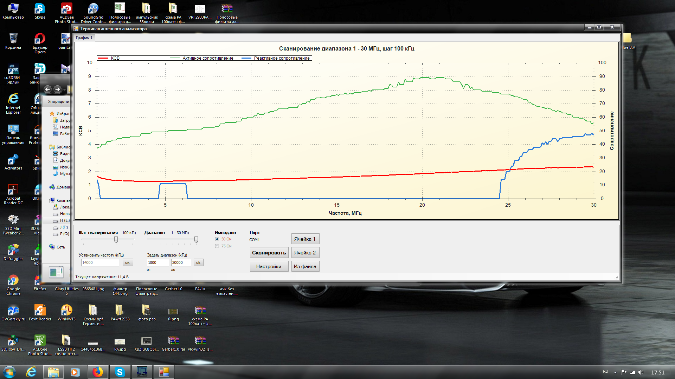The height and width of the screenshot is (379, 675).
Task: Confirm range with ok button next to 30000
Action: pyautogui.click(x=198, y=262)
